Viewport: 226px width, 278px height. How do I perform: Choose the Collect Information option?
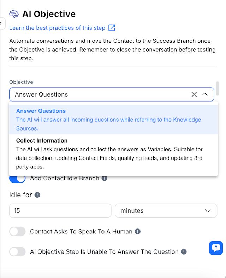coord(113,154)
